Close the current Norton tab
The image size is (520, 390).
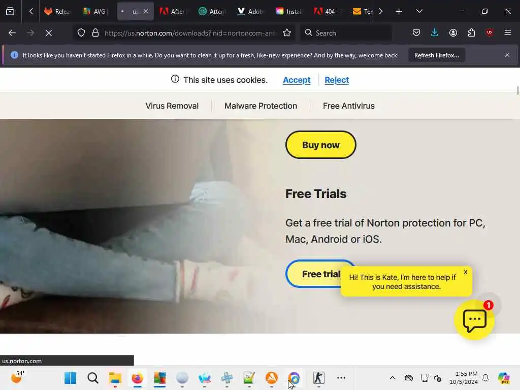coord(146,12)
